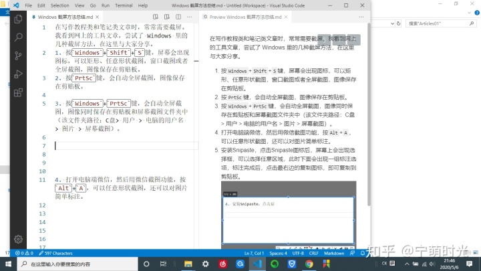Click the VS Code logo in the title bar
Image resolution: width=481 pixels, height=271 pixels.
16,5
